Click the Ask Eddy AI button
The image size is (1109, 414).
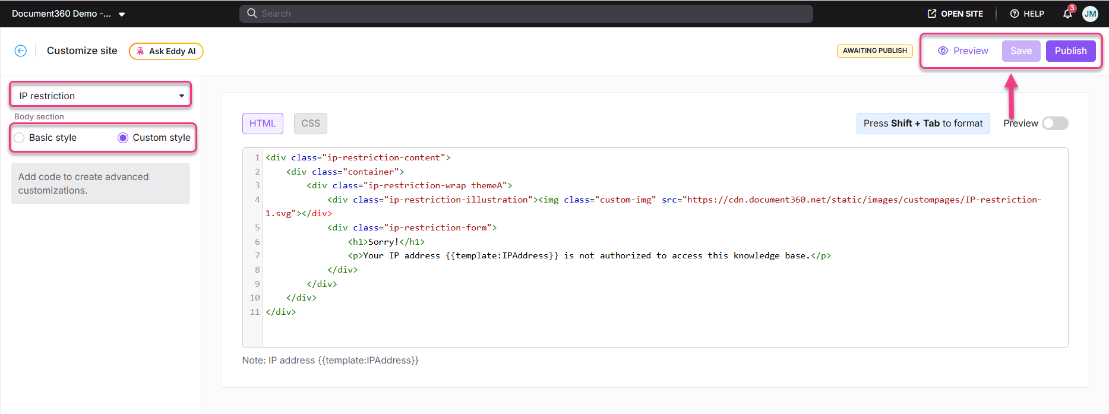pos(166,51)
